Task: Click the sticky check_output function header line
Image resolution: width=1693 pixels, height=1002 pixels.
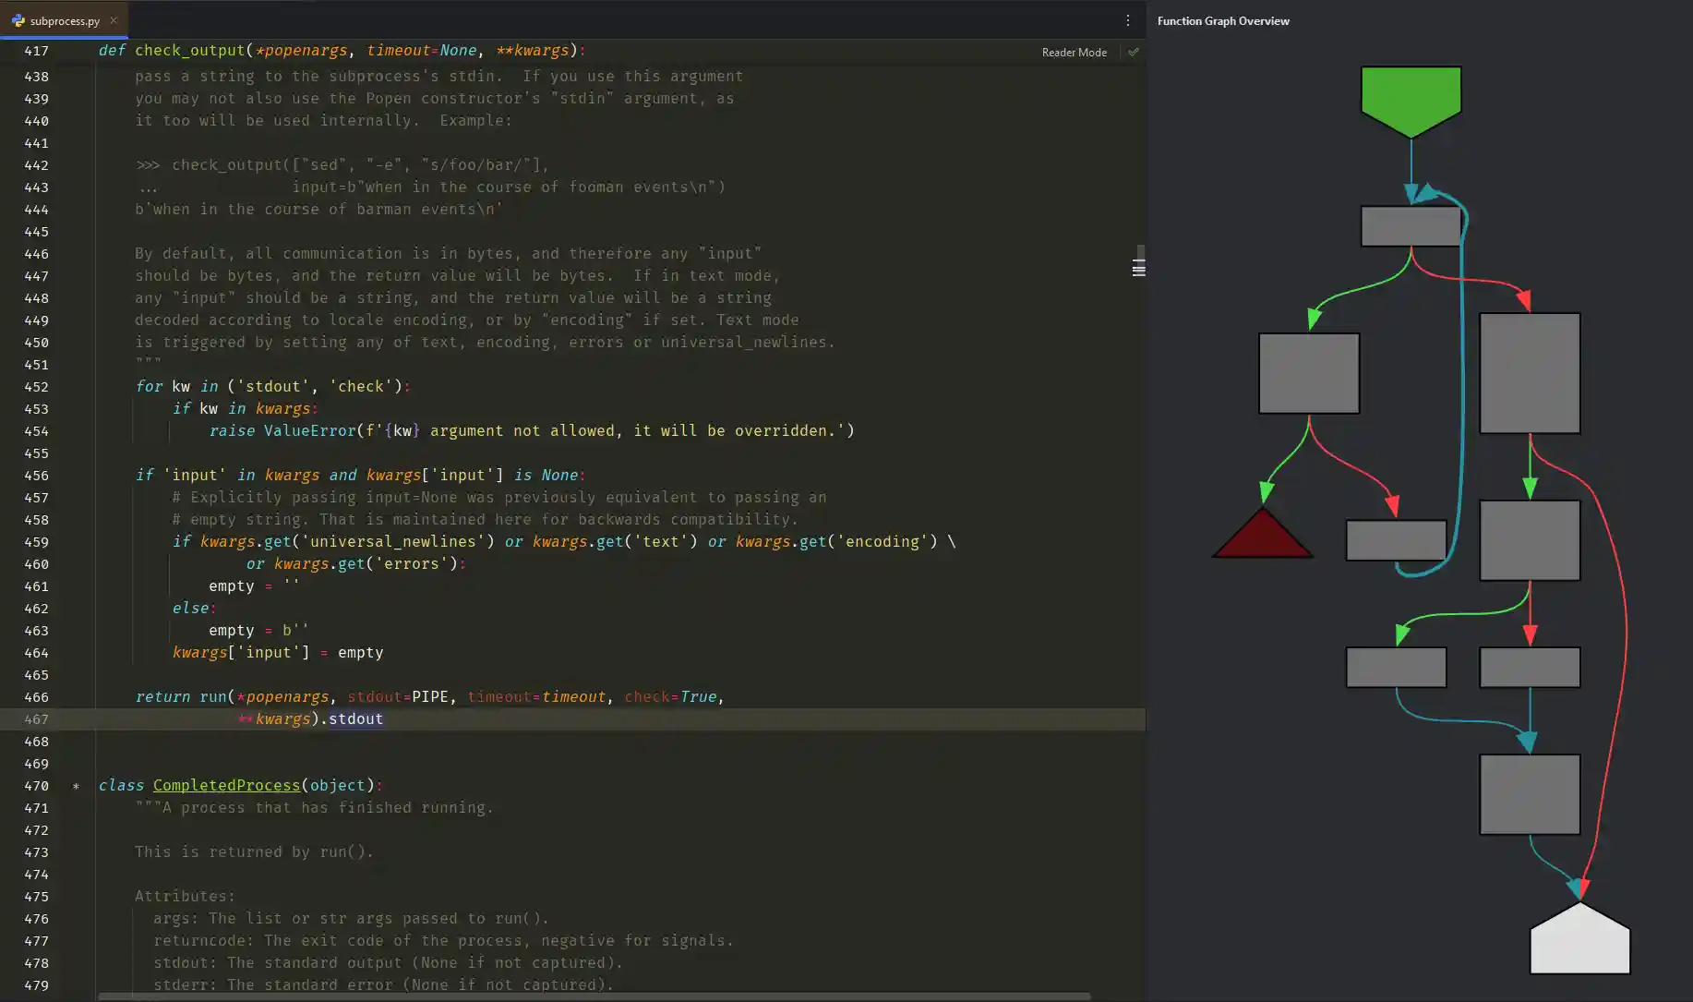Action: click(342, 51)
